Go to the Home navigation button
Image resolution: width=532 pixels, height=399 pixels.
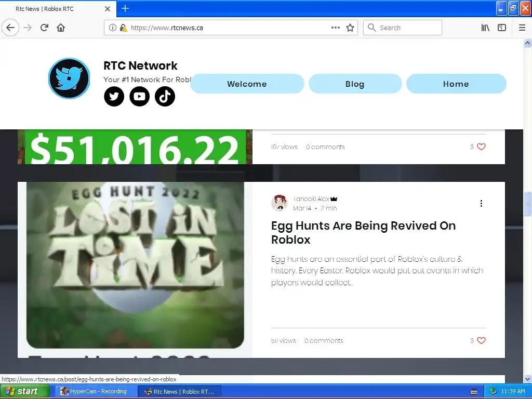(x=456, y=84)
